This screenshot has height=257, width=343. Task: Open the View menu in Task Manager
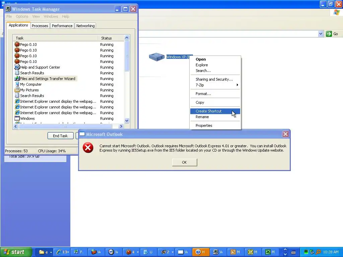[x=36, y=16]
